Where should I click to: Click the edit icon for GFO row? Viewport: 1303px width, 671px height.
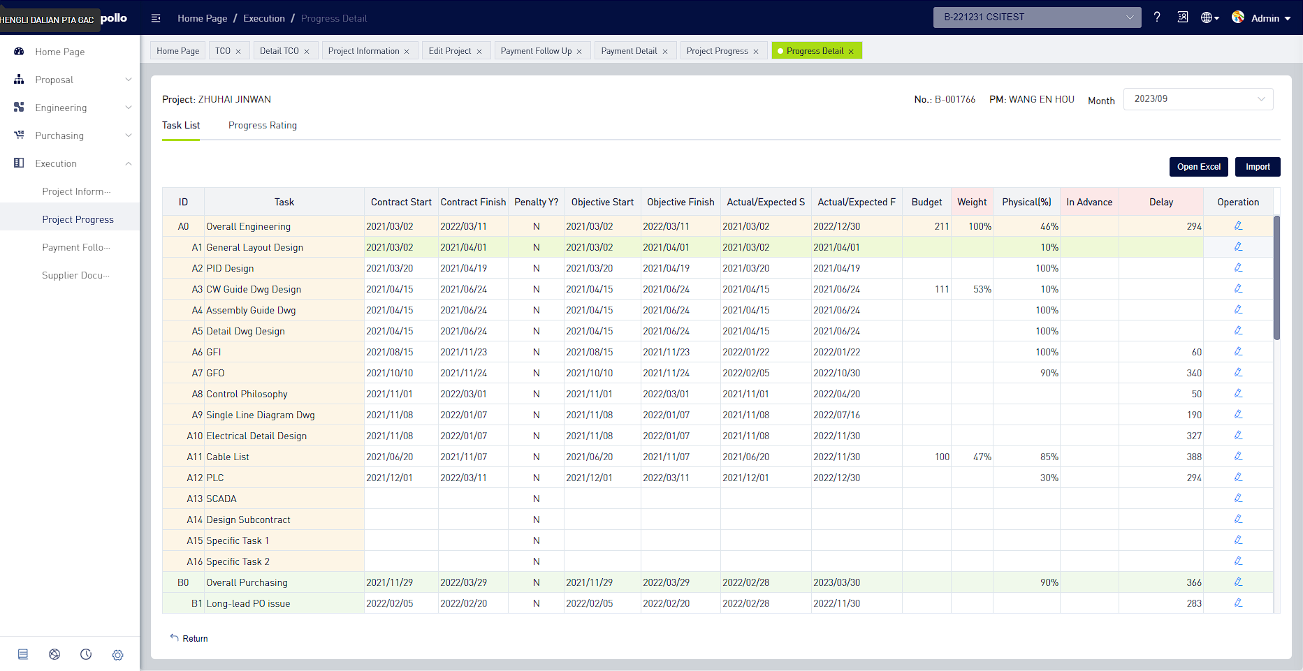(1238, 373)
